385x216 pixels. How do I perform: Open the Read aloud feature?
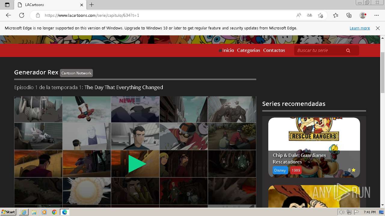pyautogui.click(x=299, y=15)
